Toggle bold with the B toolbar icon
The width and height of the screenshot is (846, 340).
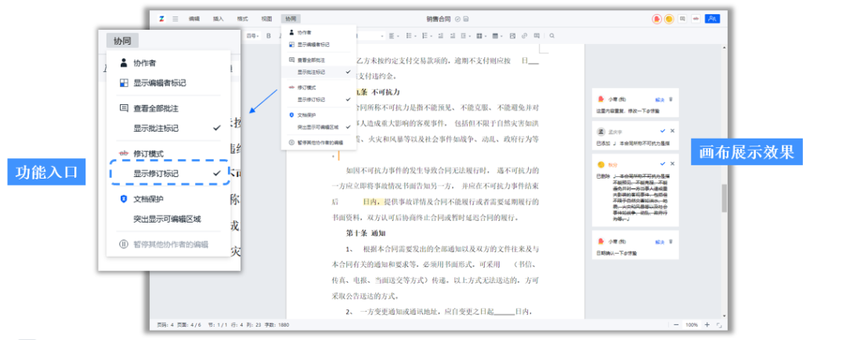click(268, 36)
